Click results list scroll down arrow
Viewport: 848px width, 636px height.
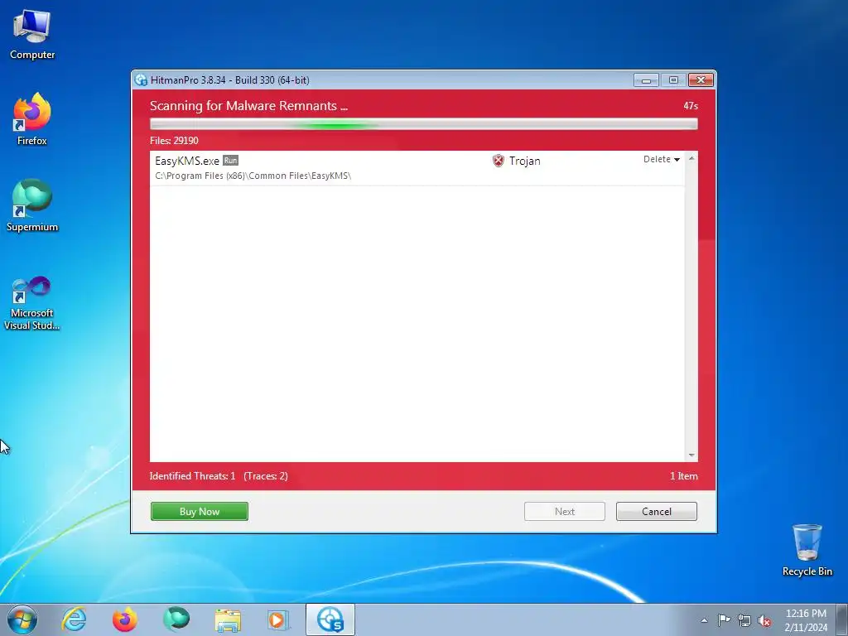(x=691, y=455)
